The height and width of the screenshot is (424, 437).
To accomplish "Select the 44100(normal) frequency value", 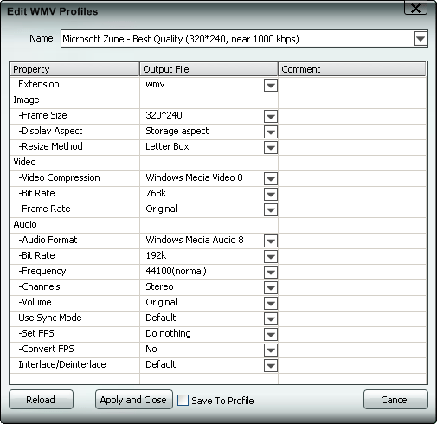I will pyautogui.click(x=176, y=271).
